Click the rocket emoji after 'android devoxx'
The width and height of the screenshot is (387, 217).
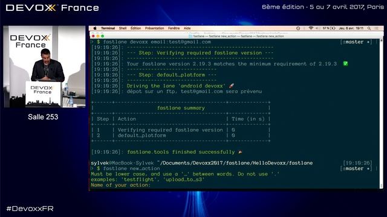(231, 86)
